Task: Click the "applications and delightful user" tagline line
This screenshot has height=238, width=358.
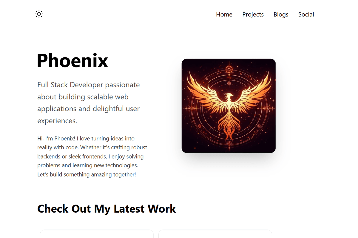Action: point(89,109)
